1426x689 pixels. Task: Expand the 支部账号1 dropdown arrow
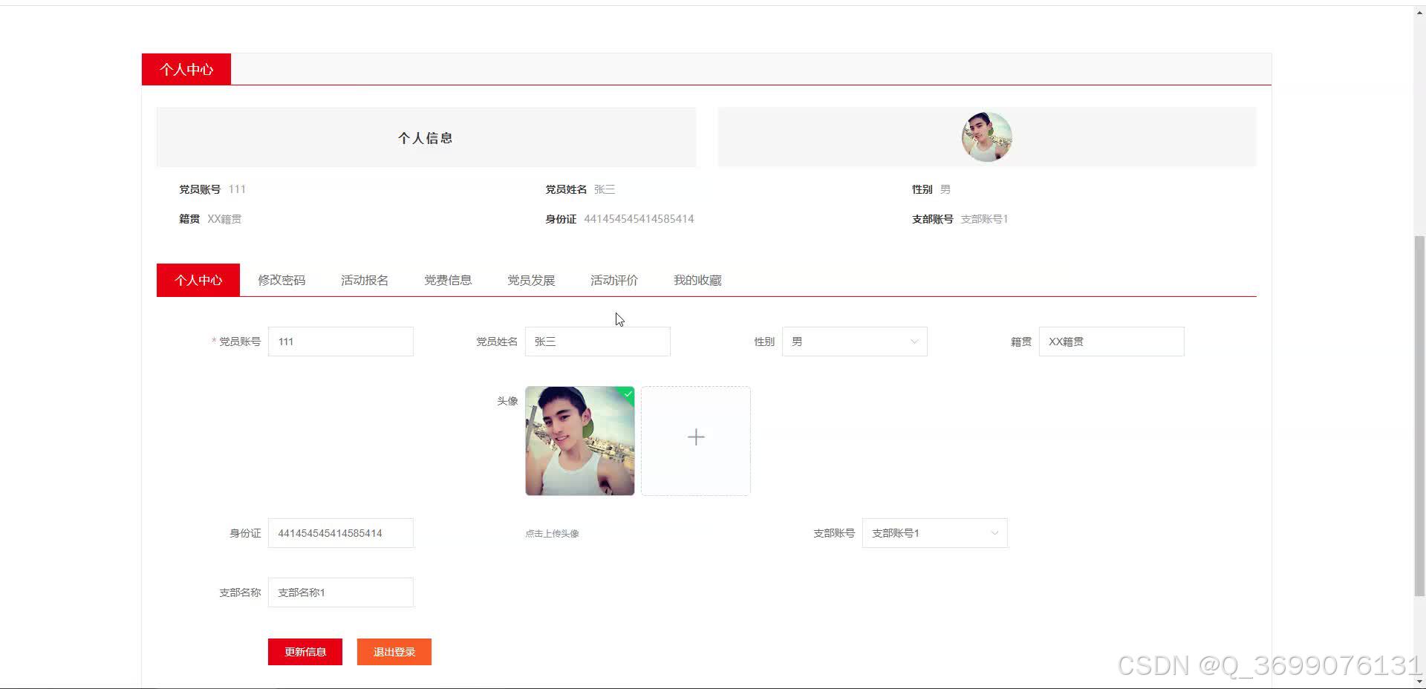point(994,532)
